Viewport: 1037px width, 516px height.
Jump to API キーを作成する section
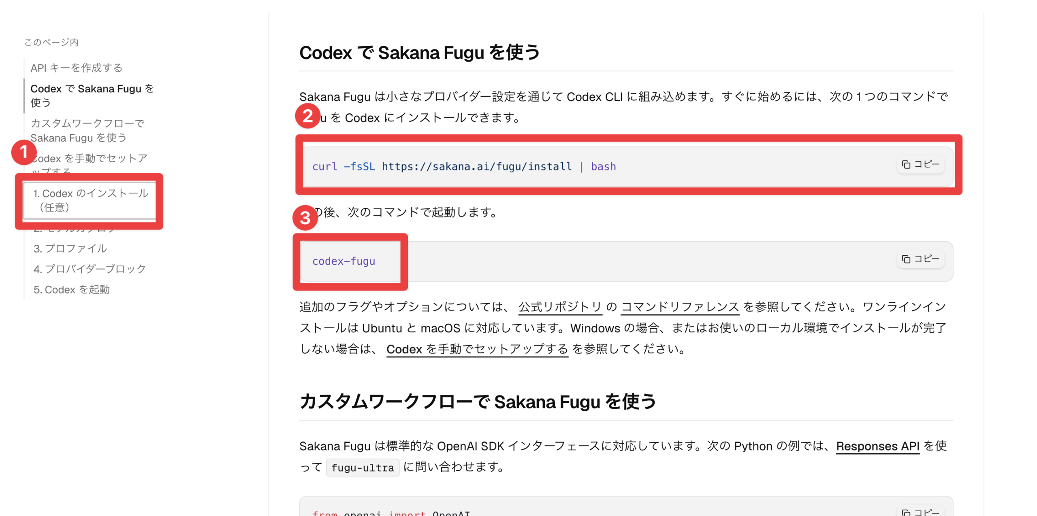pos(77,68)
